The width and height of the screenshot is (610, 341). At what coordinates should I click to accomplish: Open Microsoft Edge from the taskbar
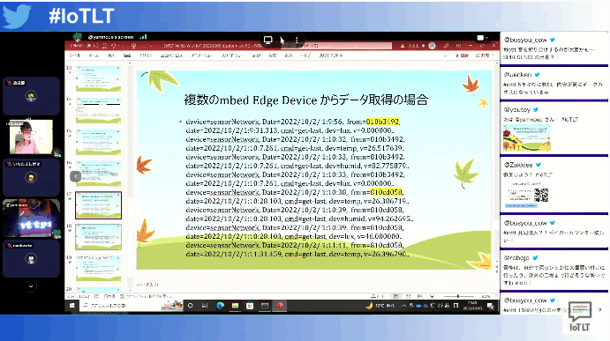point(220,306)
